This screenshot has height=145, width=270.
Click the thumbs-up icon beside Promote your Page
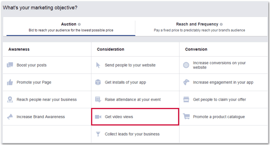click(x=10, y=82)
